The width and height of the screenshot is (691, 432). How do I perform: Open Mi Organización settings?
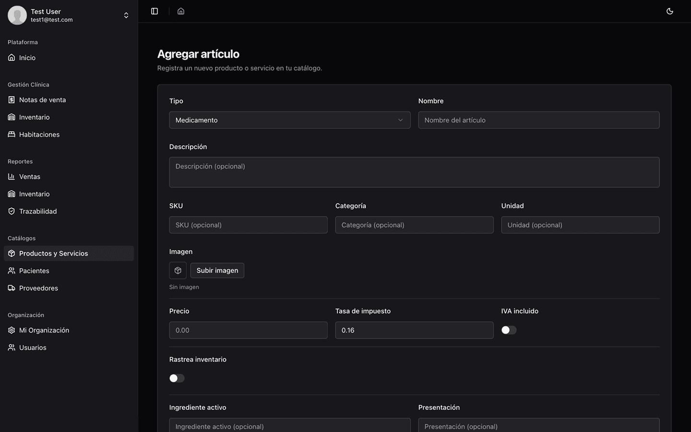pyautogui.click(x=44, y=330)
